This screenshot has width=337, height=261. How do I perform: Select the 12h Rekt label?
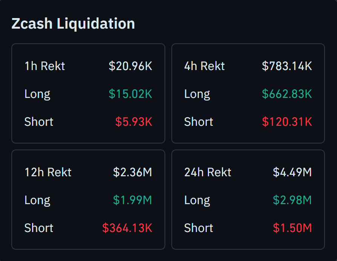click(x=48, y=172)
